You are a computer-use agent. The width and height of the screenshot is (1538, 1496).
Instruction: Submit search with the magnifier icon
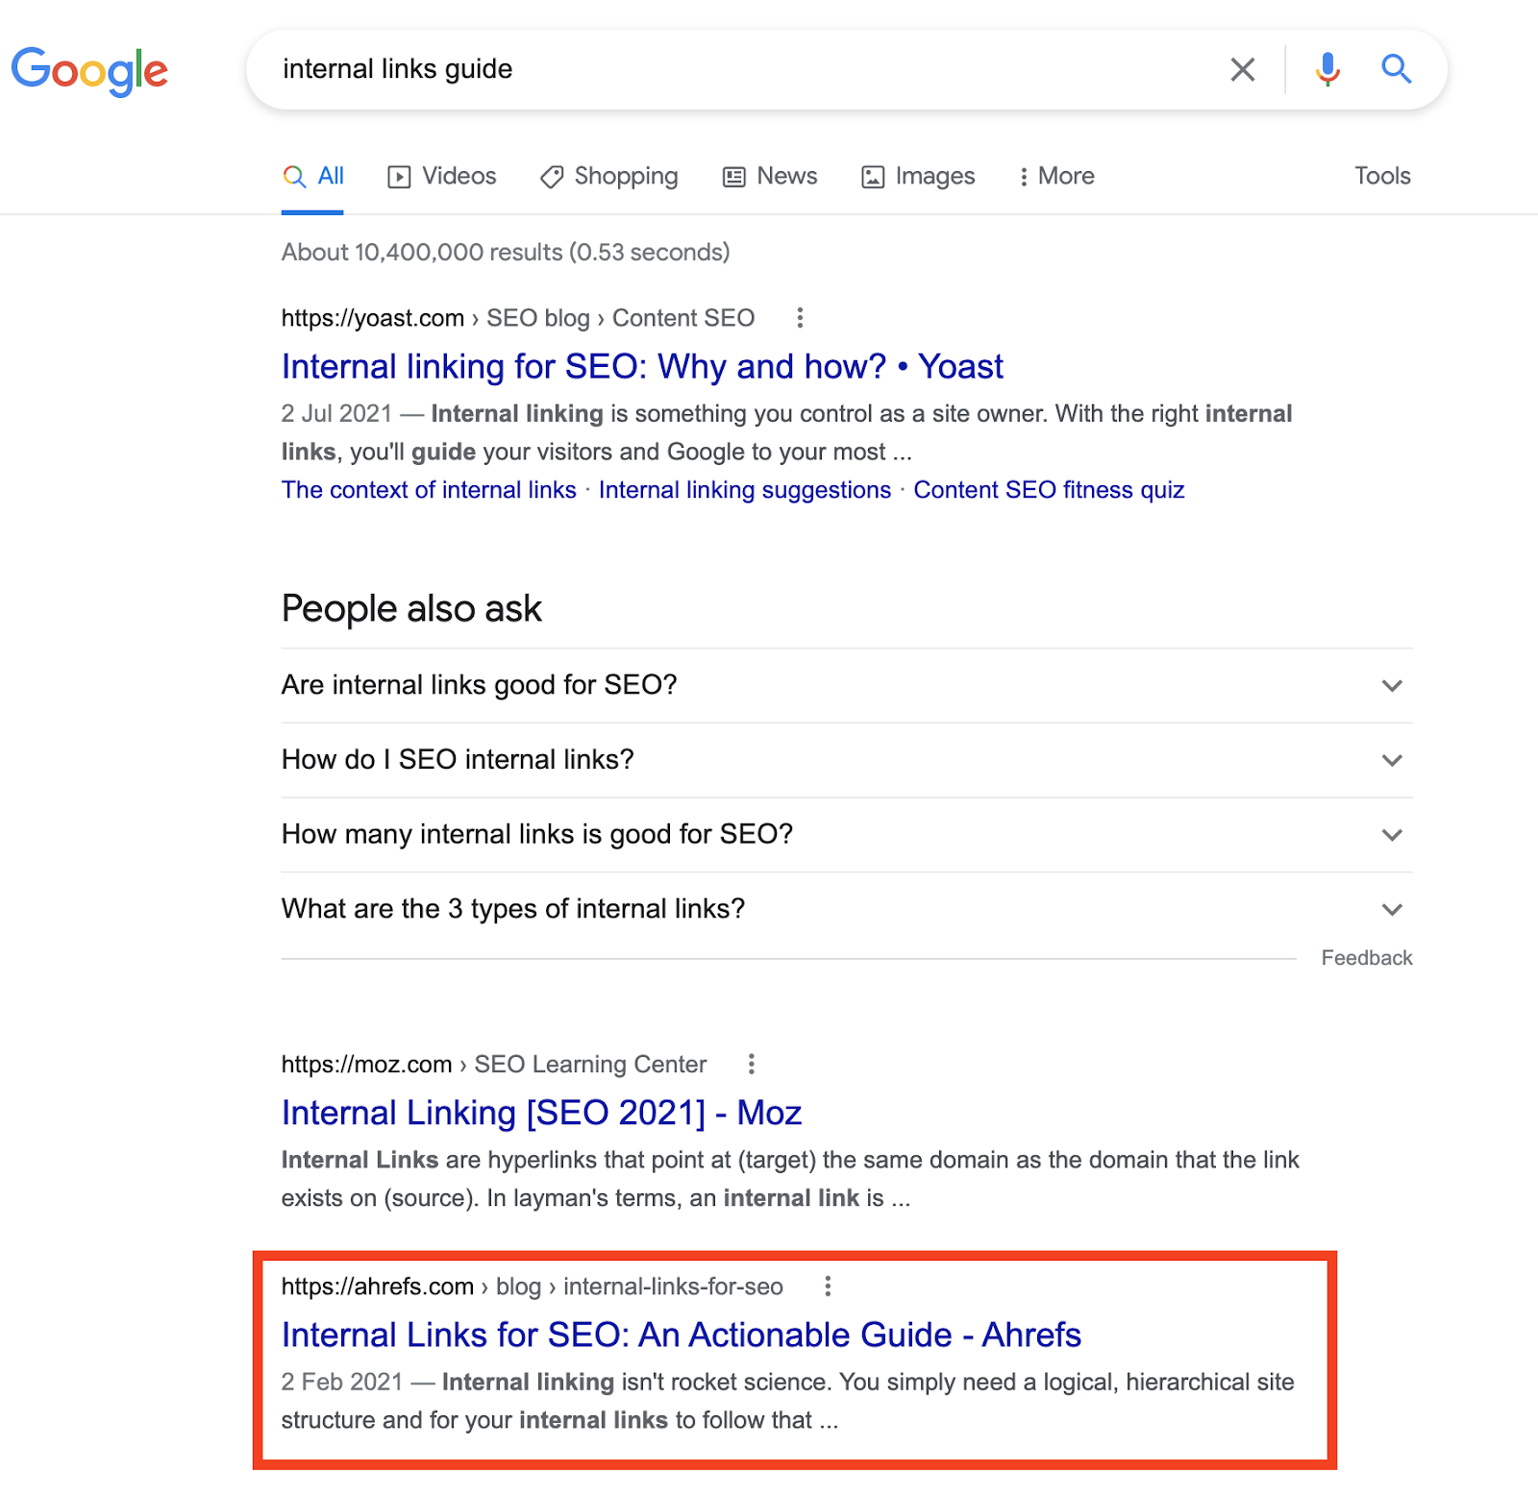pyautogui.click(x=1396, y=69)
